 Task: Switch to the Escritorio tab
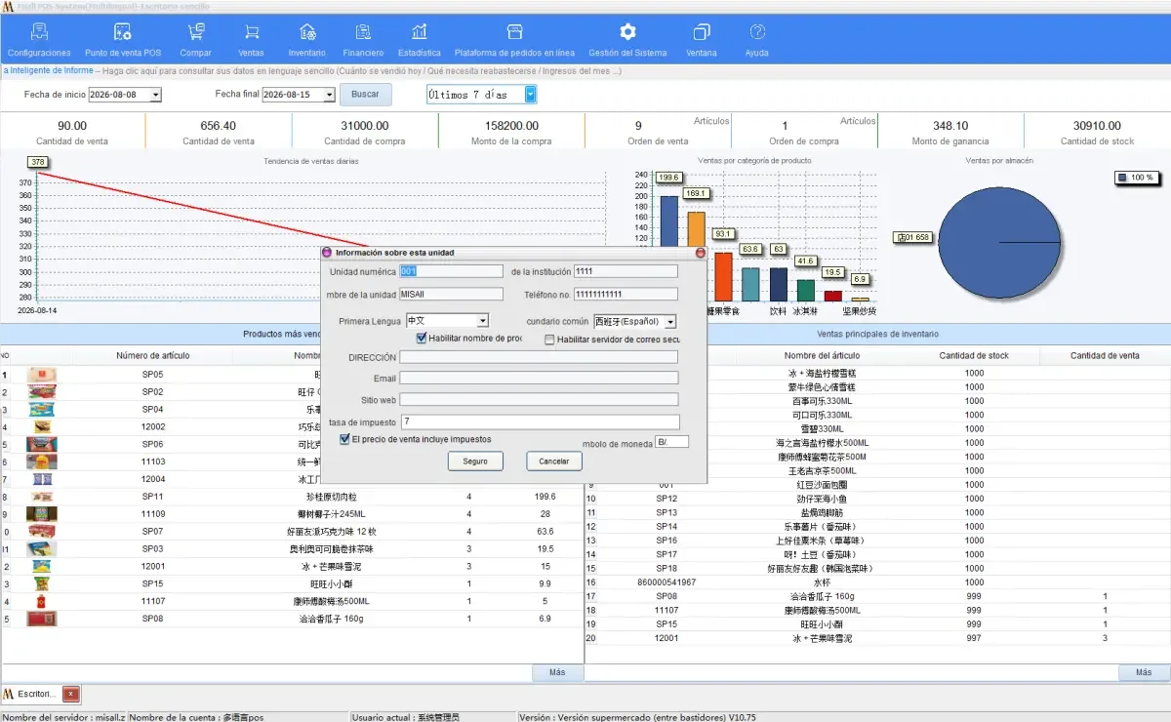tap(31, 694)
